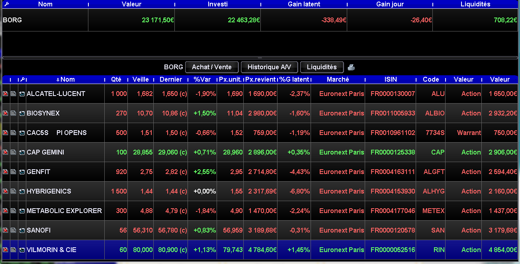This screenshot has width=520, height=264.
Task: Open the Historique A/V button
Action: (270, 67)
